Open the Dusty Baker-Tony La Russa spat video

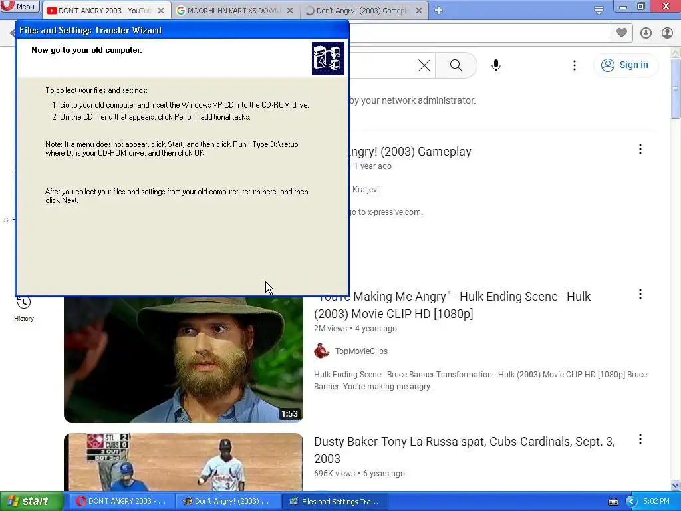pos(464,450)
